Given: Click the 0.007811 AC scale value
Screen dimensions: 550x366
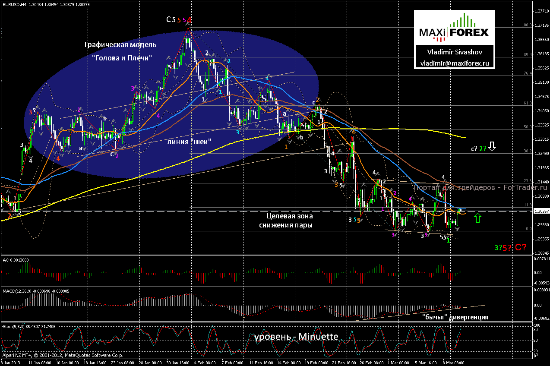Looking at the screenshot, I should (541, 259).
